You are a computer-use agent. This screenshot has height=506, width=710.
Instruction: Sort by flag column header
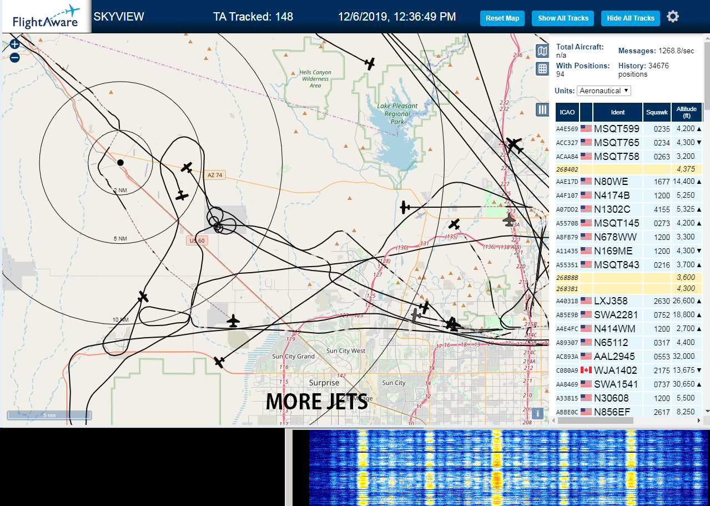(586, 112)
